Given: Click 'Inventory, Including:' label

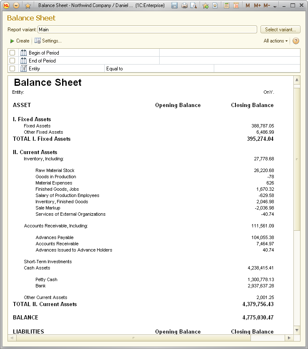Looking at the screenshot, I should coord(44,159).
